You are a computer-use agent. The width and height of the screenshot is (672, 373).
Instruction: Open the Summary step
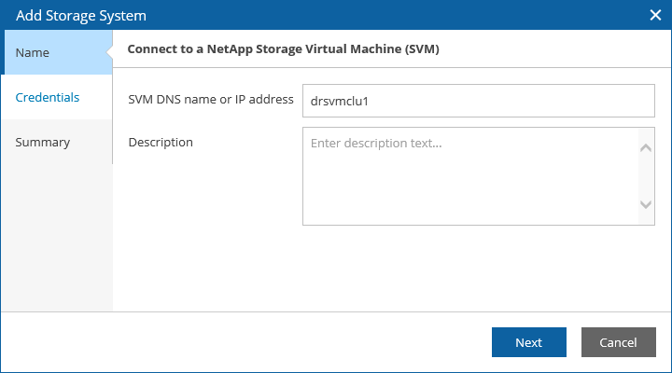pyautogui.click(x=42, y=142)
